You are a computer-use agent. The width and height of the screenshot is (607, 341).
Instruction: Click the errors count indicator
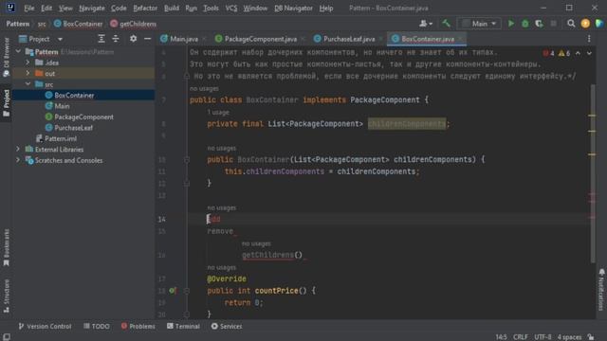click(548, 53)
